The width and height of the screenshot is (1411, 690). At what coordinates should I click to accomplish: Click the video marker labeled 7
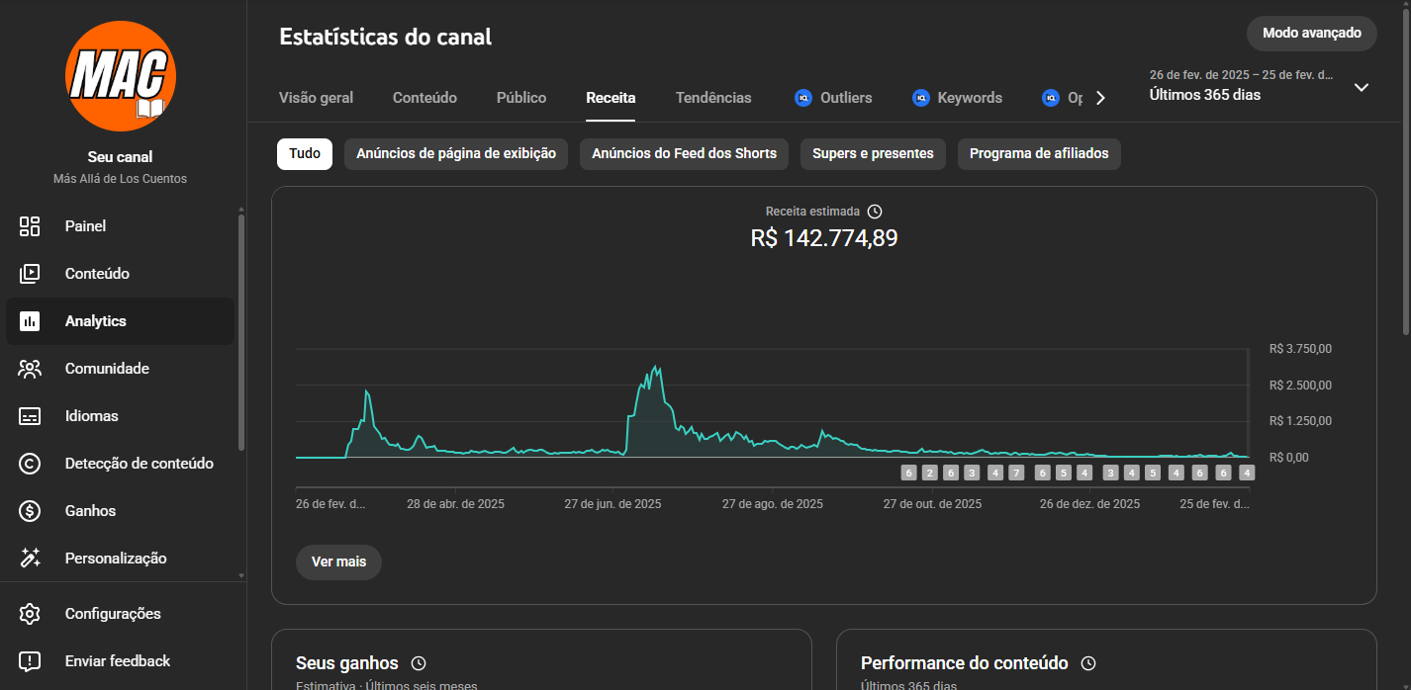pyautogui.click(x=1016, y=473)
